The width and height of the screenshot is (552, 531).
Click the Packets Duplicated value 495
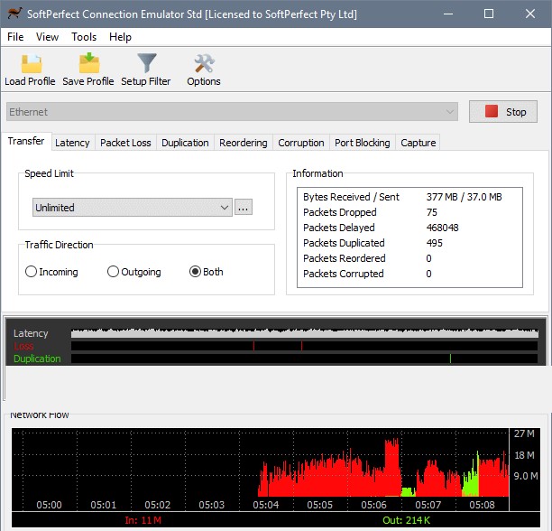coord(435,243)
